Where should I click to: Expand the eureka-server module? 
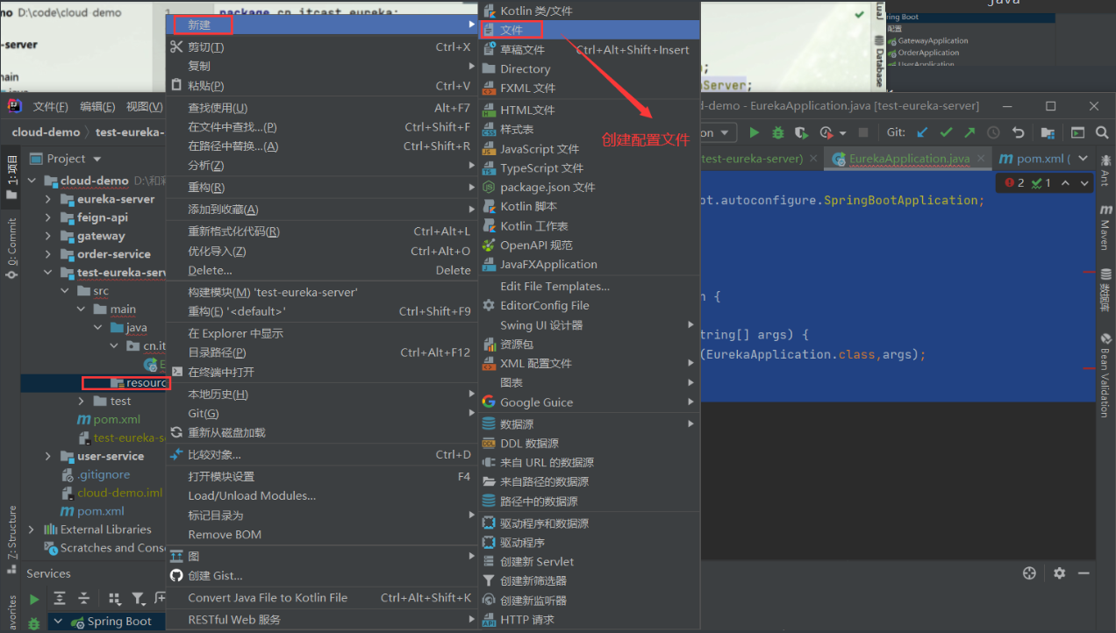tap(48, 199)
